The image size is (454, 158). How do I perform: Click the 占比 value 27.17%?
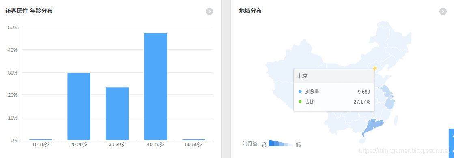tap(361, 102)
